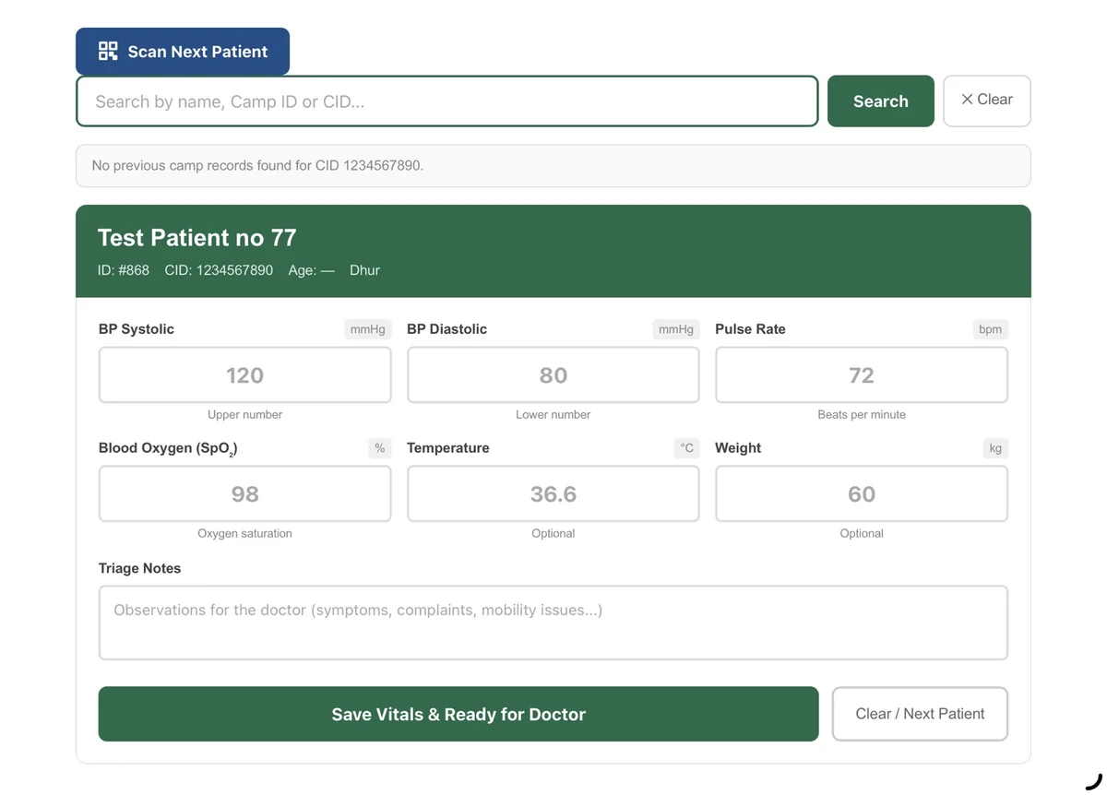Click the mmHg badge beside BP Systolic

(367, 329)
